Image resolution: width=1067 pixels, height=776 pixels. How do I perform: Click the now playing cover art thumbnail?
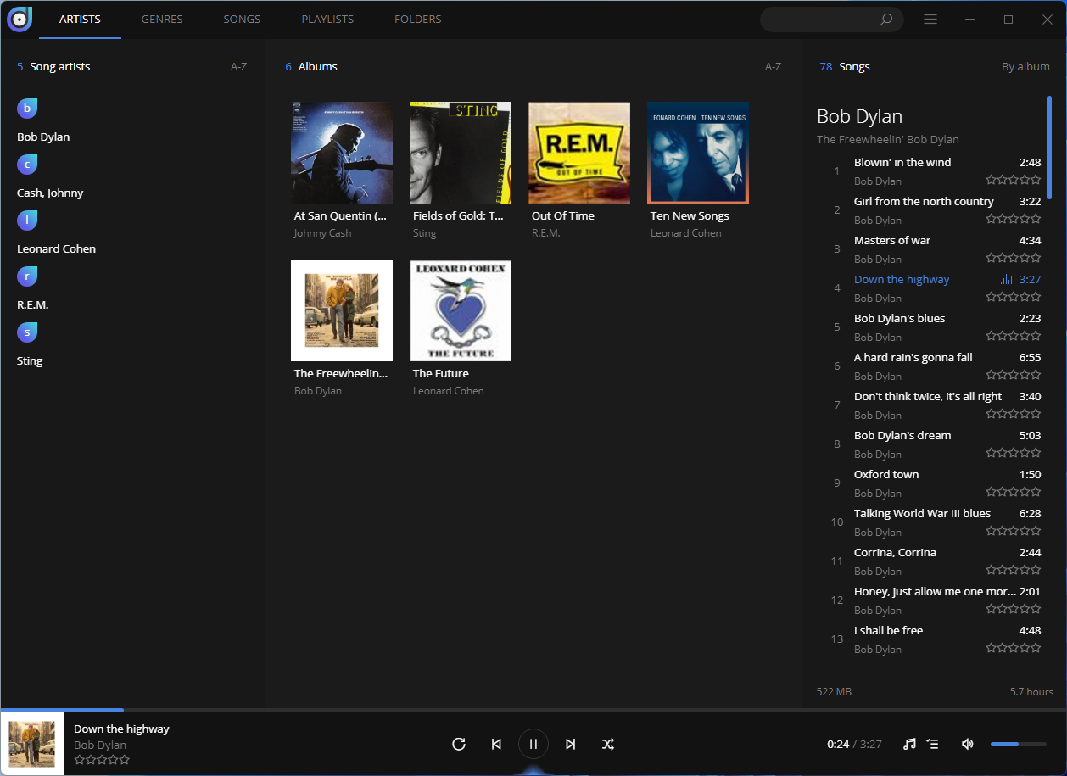pyautogui.click(x=32, y=744)
